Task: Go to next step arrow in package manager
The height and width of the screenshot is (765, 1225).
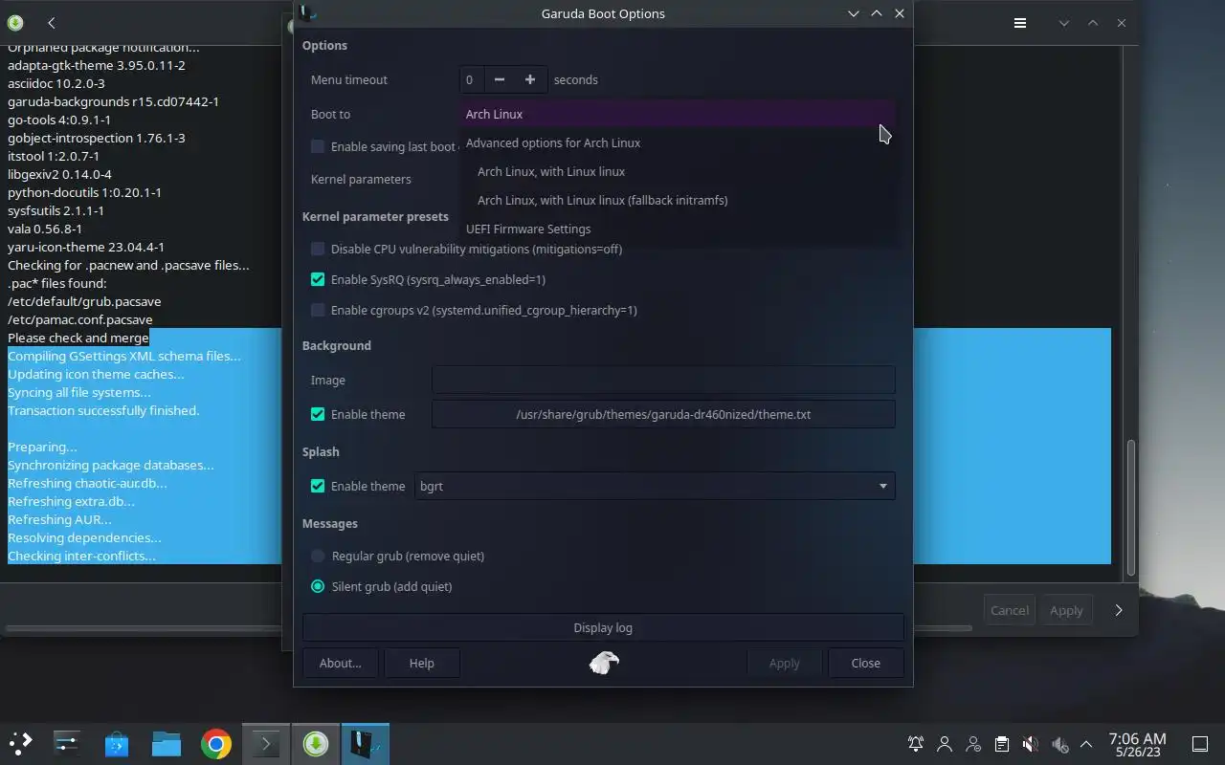Action: point(1118,610)
